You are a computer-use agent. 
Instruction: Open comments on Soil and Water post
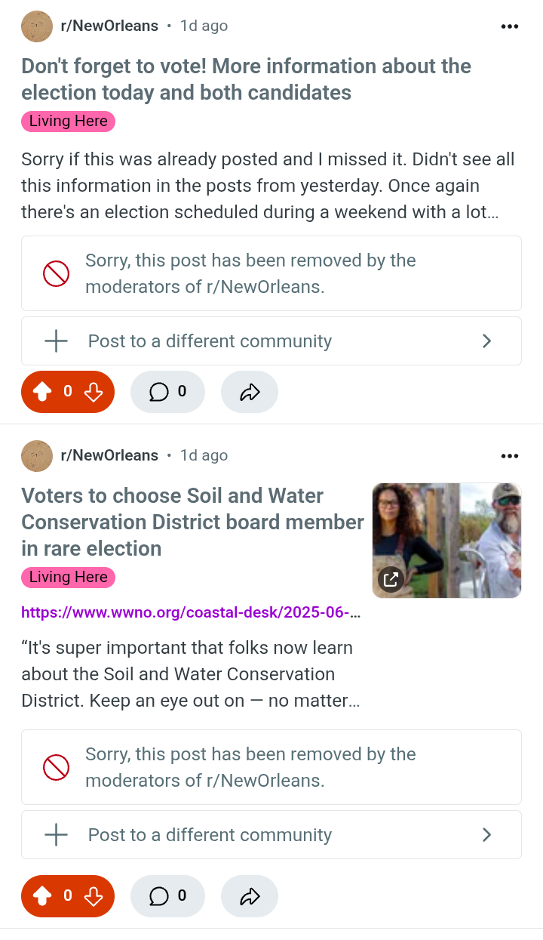pyautogui.click(x=167, y=896)
